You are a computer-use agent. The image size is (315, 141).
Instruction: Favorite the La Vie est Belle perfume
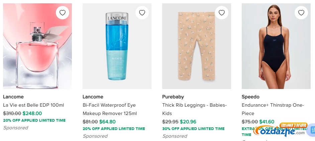coord(62,13)
